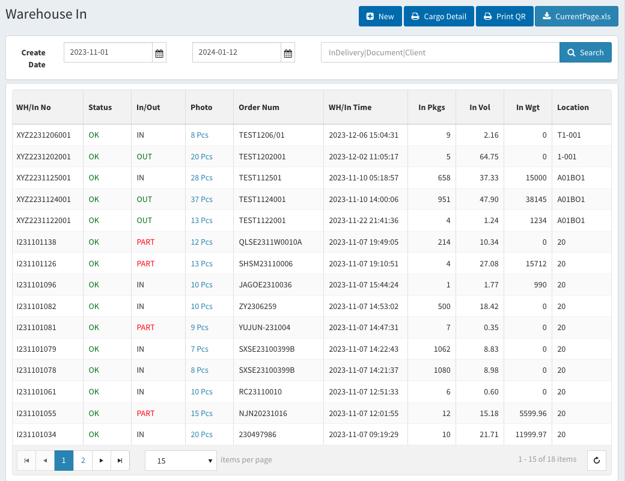
Task: Click the start date field 2023-11-01
Action: pos(108,52)
